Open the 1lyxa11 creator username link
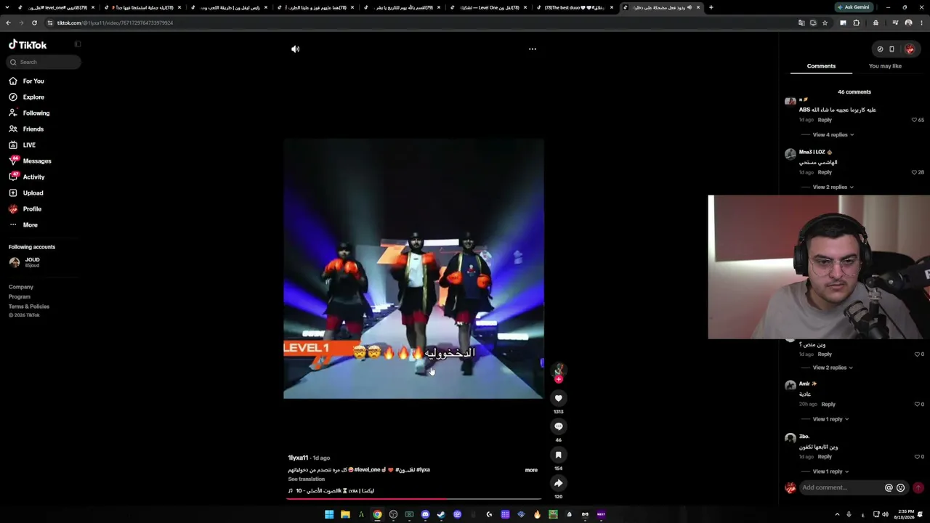The width and height of the screenshot is (930, 523). [298, 458]
